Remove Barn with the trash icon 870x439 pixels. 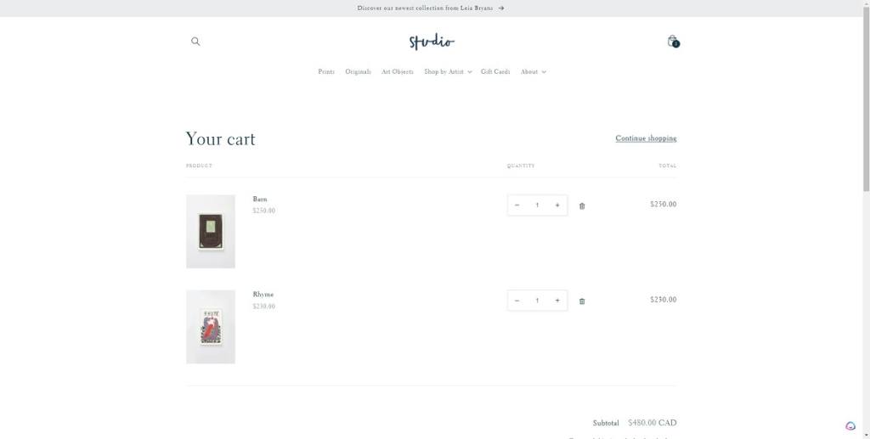pyautogui.click(x=582, y=205)
